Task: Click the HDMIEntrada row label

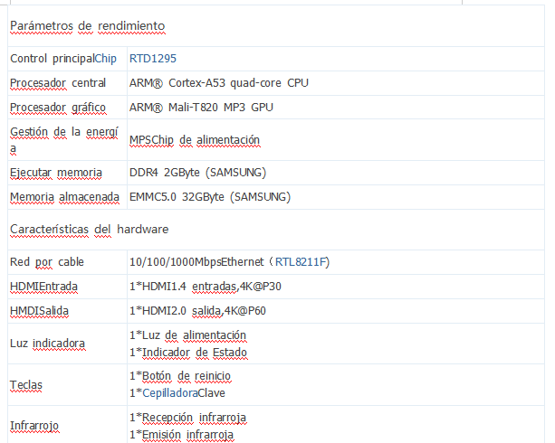Action: pos(43,287)
